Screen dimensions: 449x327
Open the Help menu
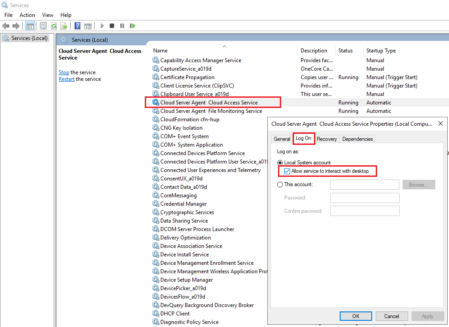[66, 15]
